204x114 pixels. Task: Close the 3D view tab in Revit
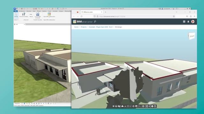pyautogui.click(x=24, y=24)
